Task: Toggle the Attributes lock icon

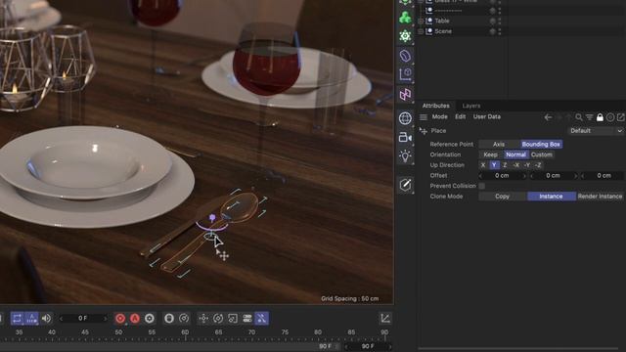Action: [600, 117]
